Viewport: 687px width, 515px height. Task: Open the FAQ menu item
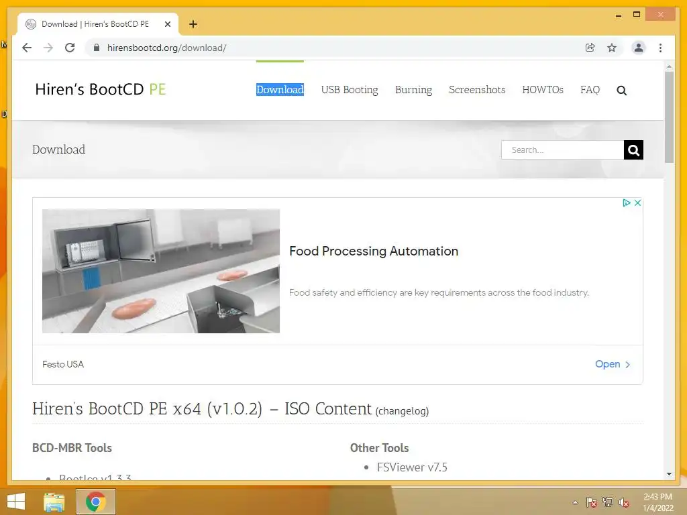[590, 89]
